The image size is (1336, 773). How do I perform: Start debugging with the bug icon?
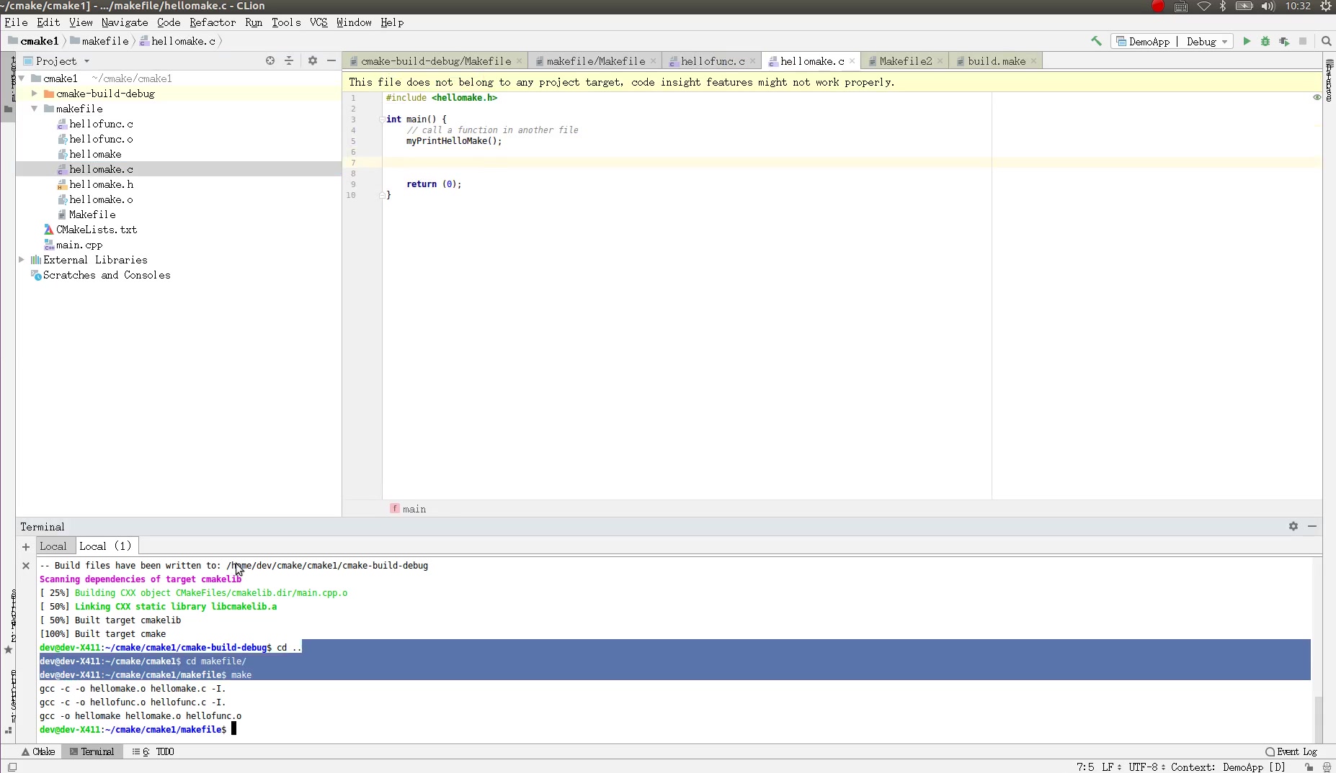click(x=1265, y=41)
